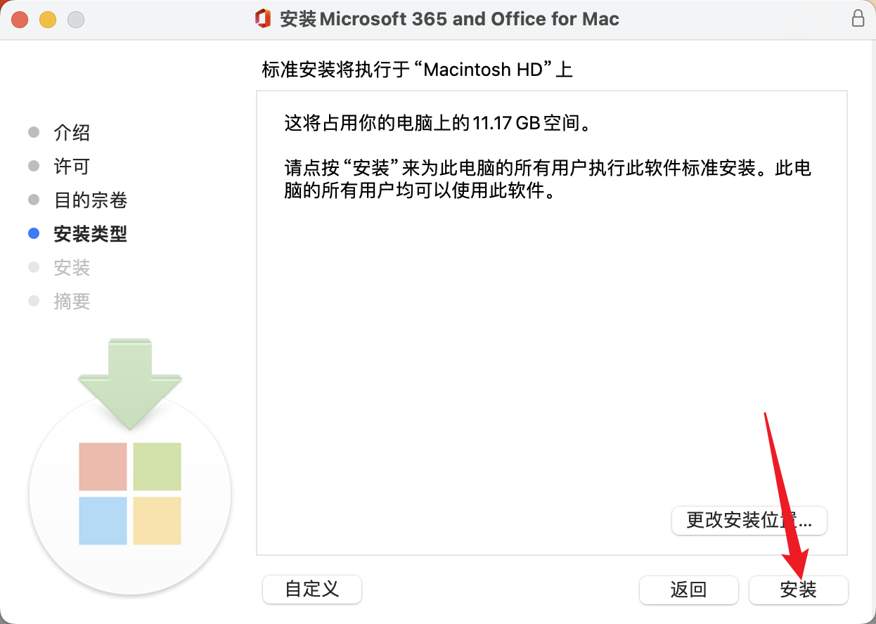The width and height of the screenshot is (876, 624).
Task: Click the 11.17 GB space message text
Action: (436, 124)
